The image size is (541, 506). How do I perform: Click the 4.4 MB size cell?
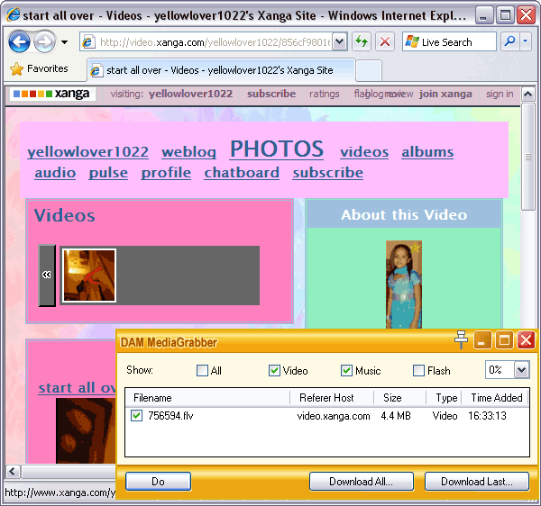click(x=396, y=416)
